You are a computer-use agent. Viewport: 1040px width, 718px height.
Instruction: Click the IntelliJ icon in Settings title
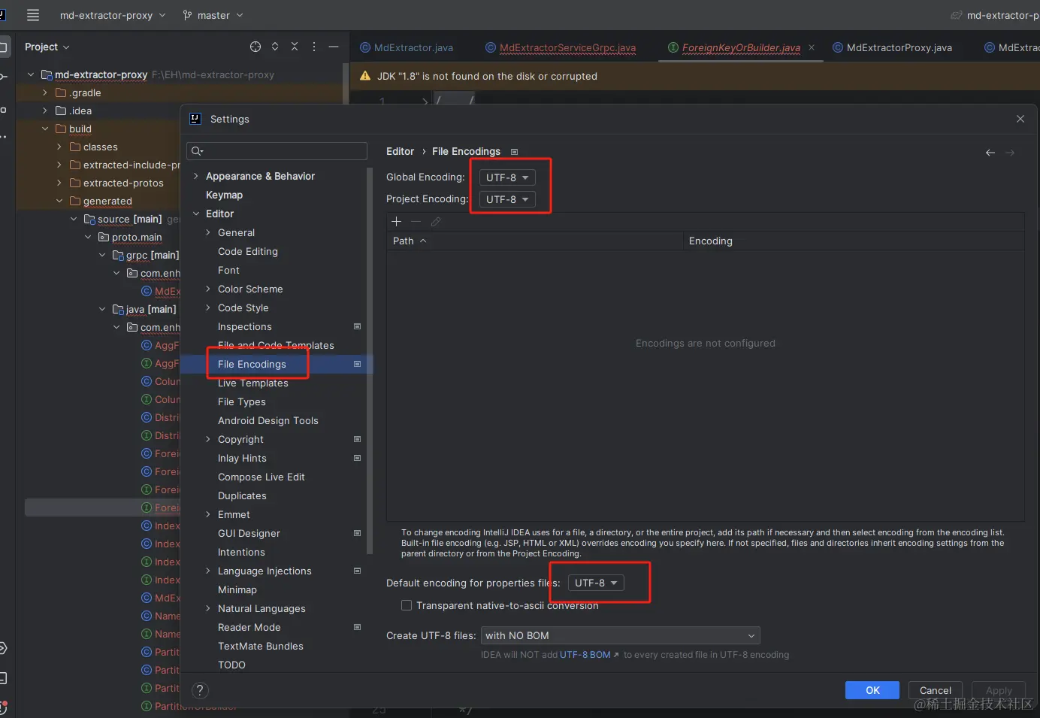coord(195,119)
